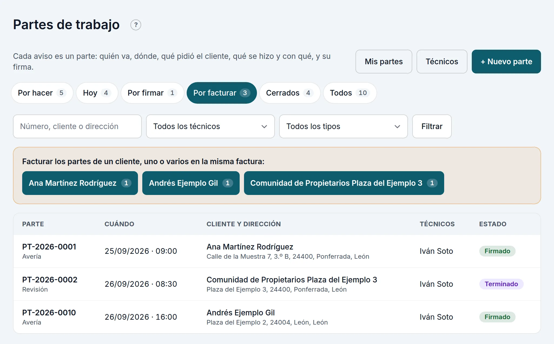Screen dimensions: 554x344
Task: Switch to the Por hacer tab
Action: (42, 93)
